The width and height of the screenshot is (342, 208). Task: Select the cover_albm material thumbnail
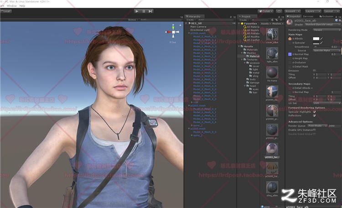[272, 34]
